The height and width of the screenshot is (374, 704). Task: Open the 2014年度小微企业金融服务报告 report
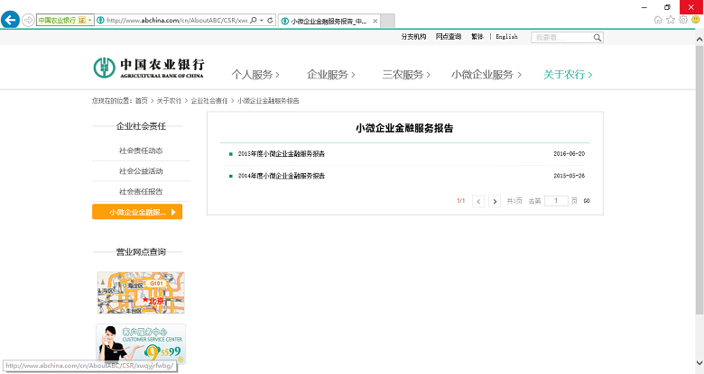[281, 176]
